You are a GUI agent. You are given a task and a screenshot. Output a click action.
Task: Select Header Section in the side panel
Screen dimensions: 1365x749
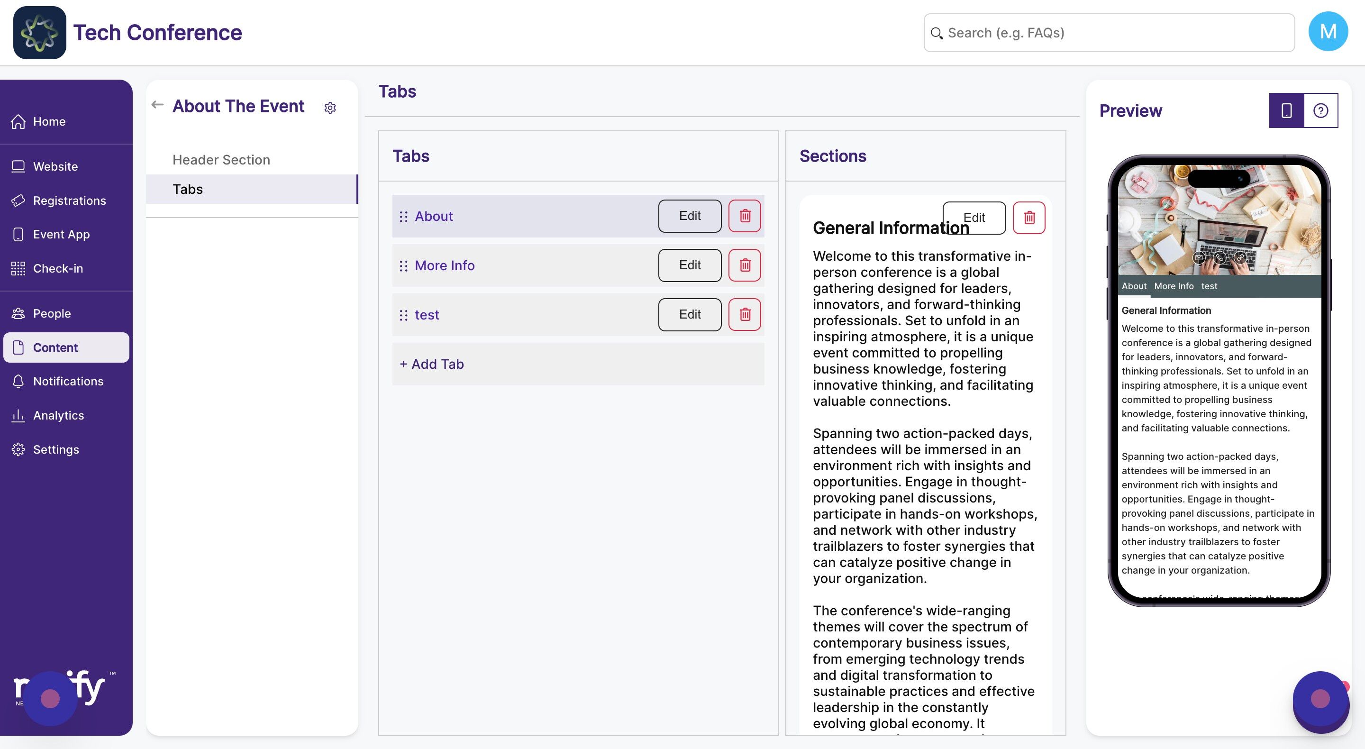click(x=221, y=160)
